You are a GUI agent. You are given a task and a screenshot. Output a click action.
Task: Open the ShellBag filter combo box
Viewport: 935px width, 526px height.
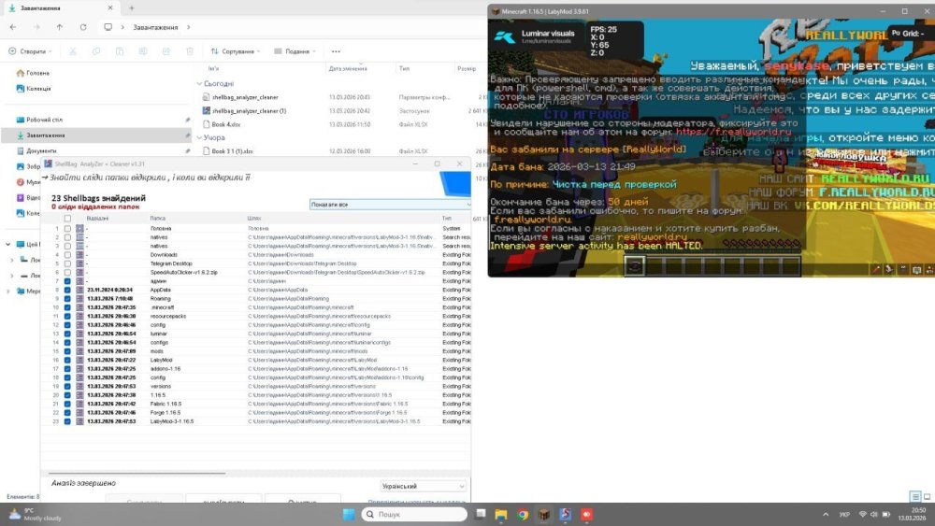[x=390, y=205]
